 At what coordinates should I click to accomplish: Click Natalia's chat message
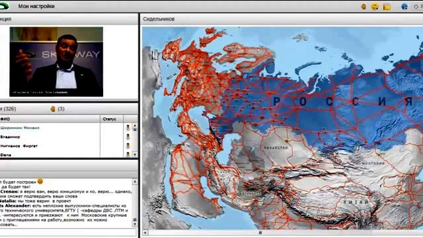(x=36, y=201)
